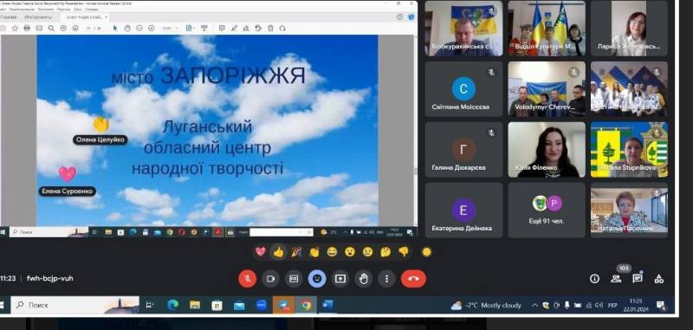Viewport: 693px width, 330px height.
Task: Open the chat with everyone panel
Action: tap(638, 279)
